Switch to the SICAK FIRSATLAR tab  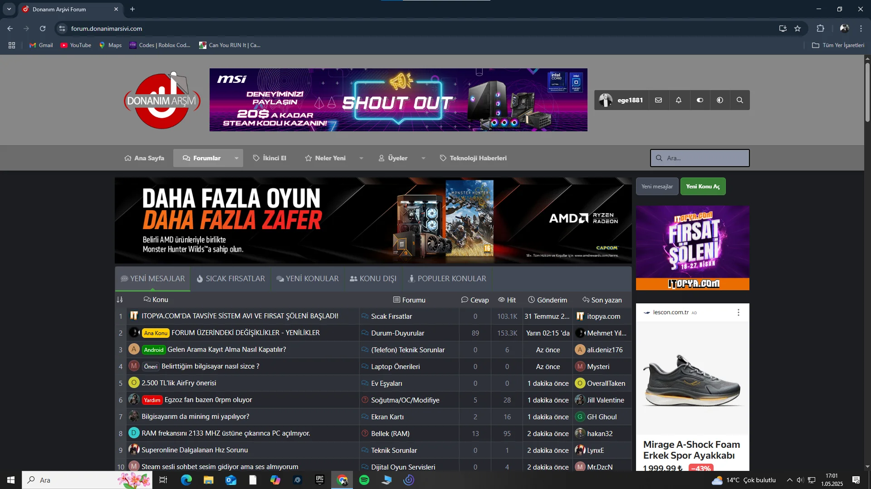[230, 278]
